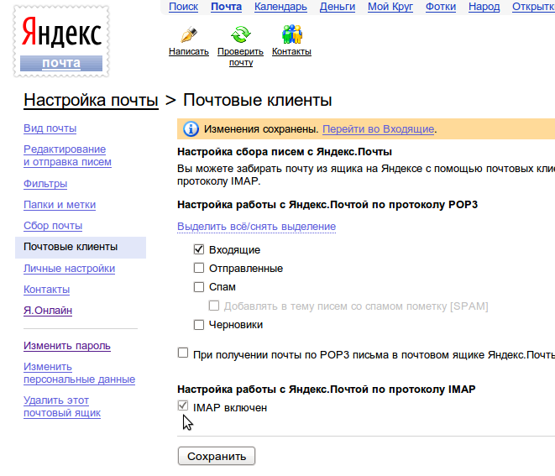Click the Настройка почты heading link
555x476 pixels.
(x=91, y=100)
